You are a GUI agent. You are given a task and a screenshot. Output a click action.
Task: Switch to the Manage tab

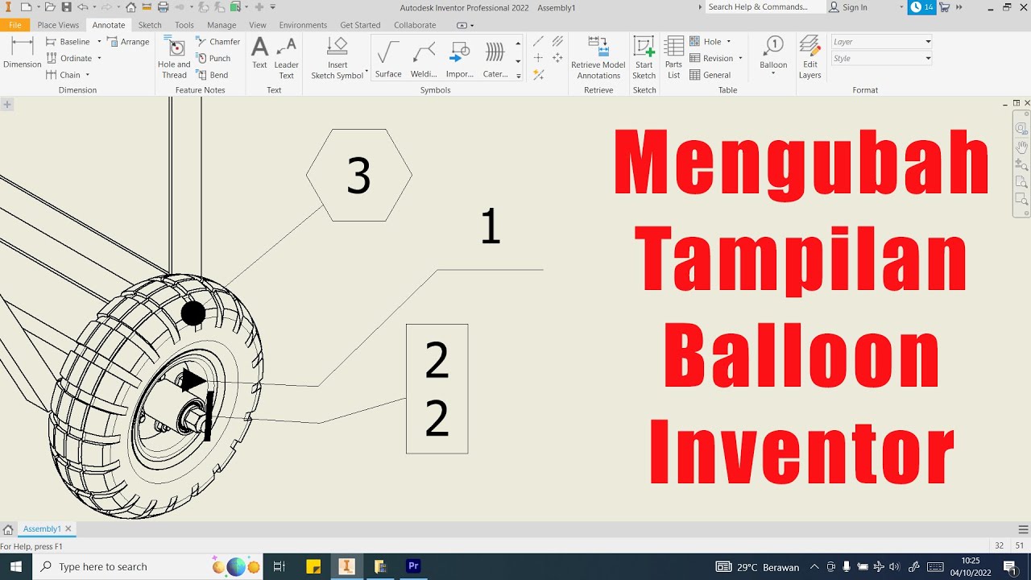click(x=222, y=25)
